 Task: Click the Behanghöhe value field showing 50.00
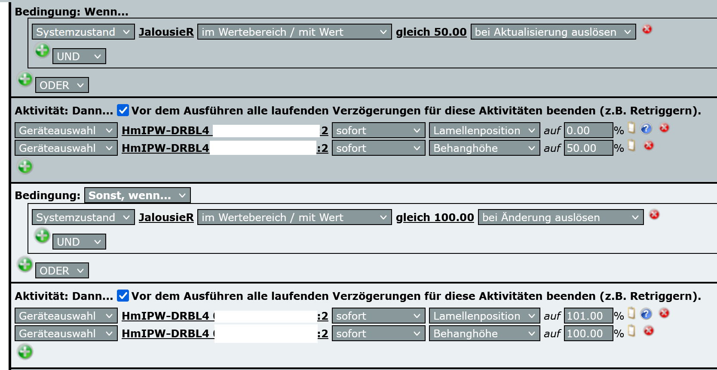coord(588,148)
